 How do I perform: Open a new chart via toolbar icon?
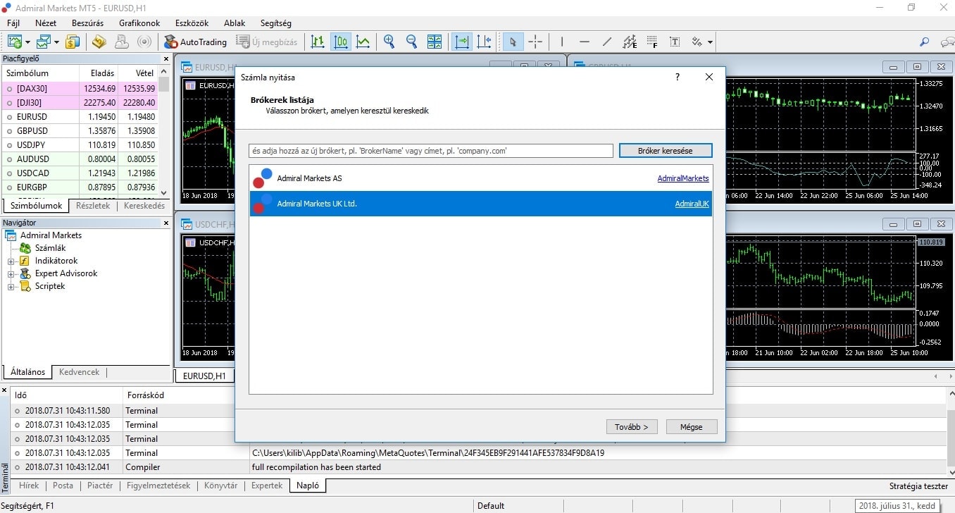point(15,42)
